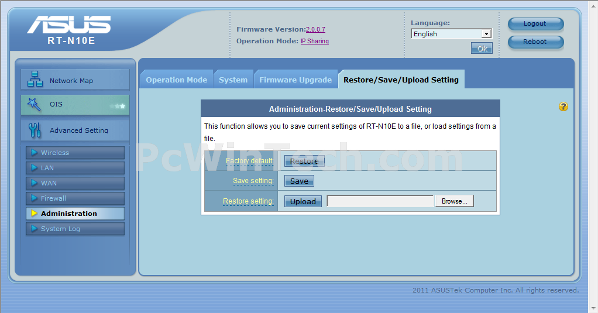
Task: Click the yellow arrow beside Administration
Action: [34, 214]
